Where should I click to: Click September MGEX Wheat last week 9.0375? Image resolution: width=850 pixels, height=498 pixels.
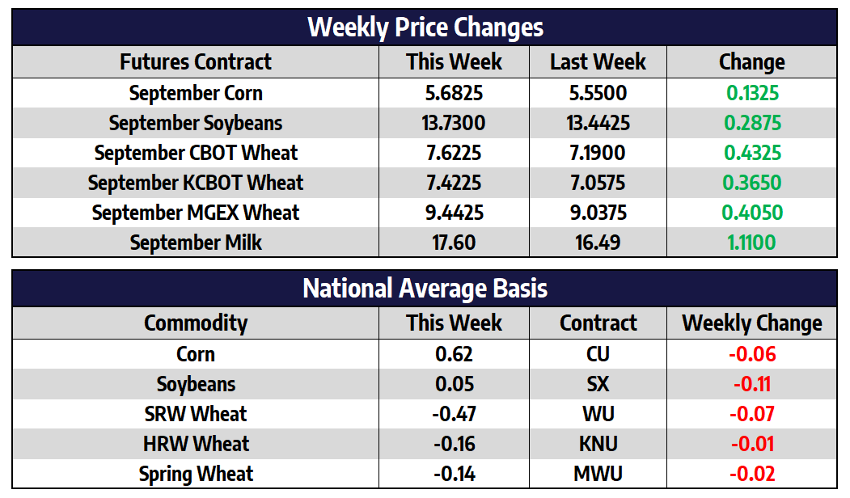598,213
